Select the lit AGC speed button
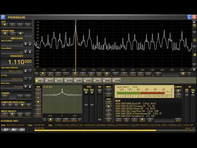197x148 pixels. [108, 107]
